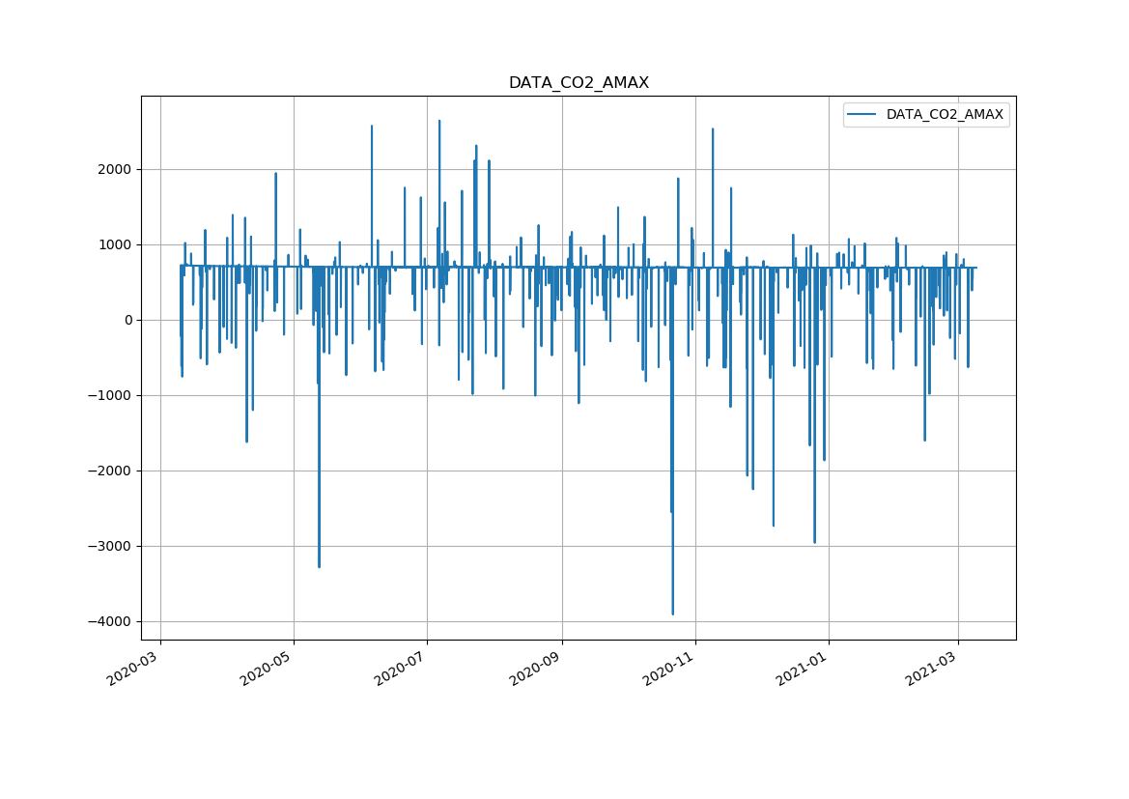Viewport: 1129px width, 799px height.
Task: Click the blue line sample in legend
Action: click(862, 115)
